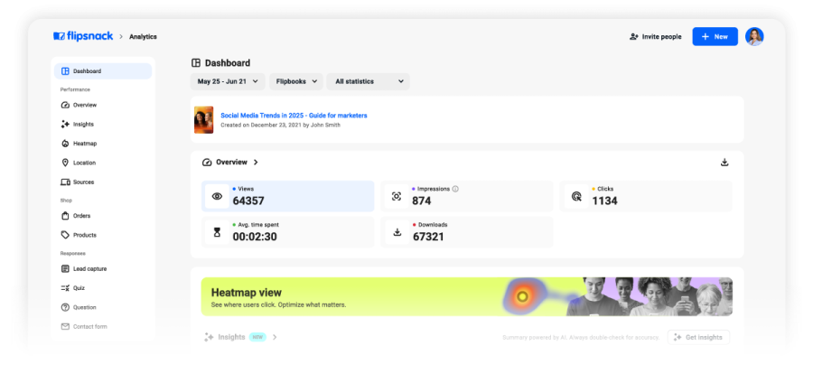813x374 pixels.
Task: Click the Impressions info icon
Action: tap(455, 189)
